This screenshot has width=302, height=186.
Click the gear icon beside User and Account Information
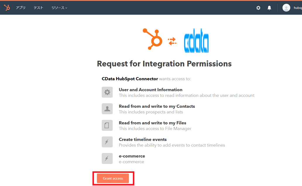pos(107,92)
